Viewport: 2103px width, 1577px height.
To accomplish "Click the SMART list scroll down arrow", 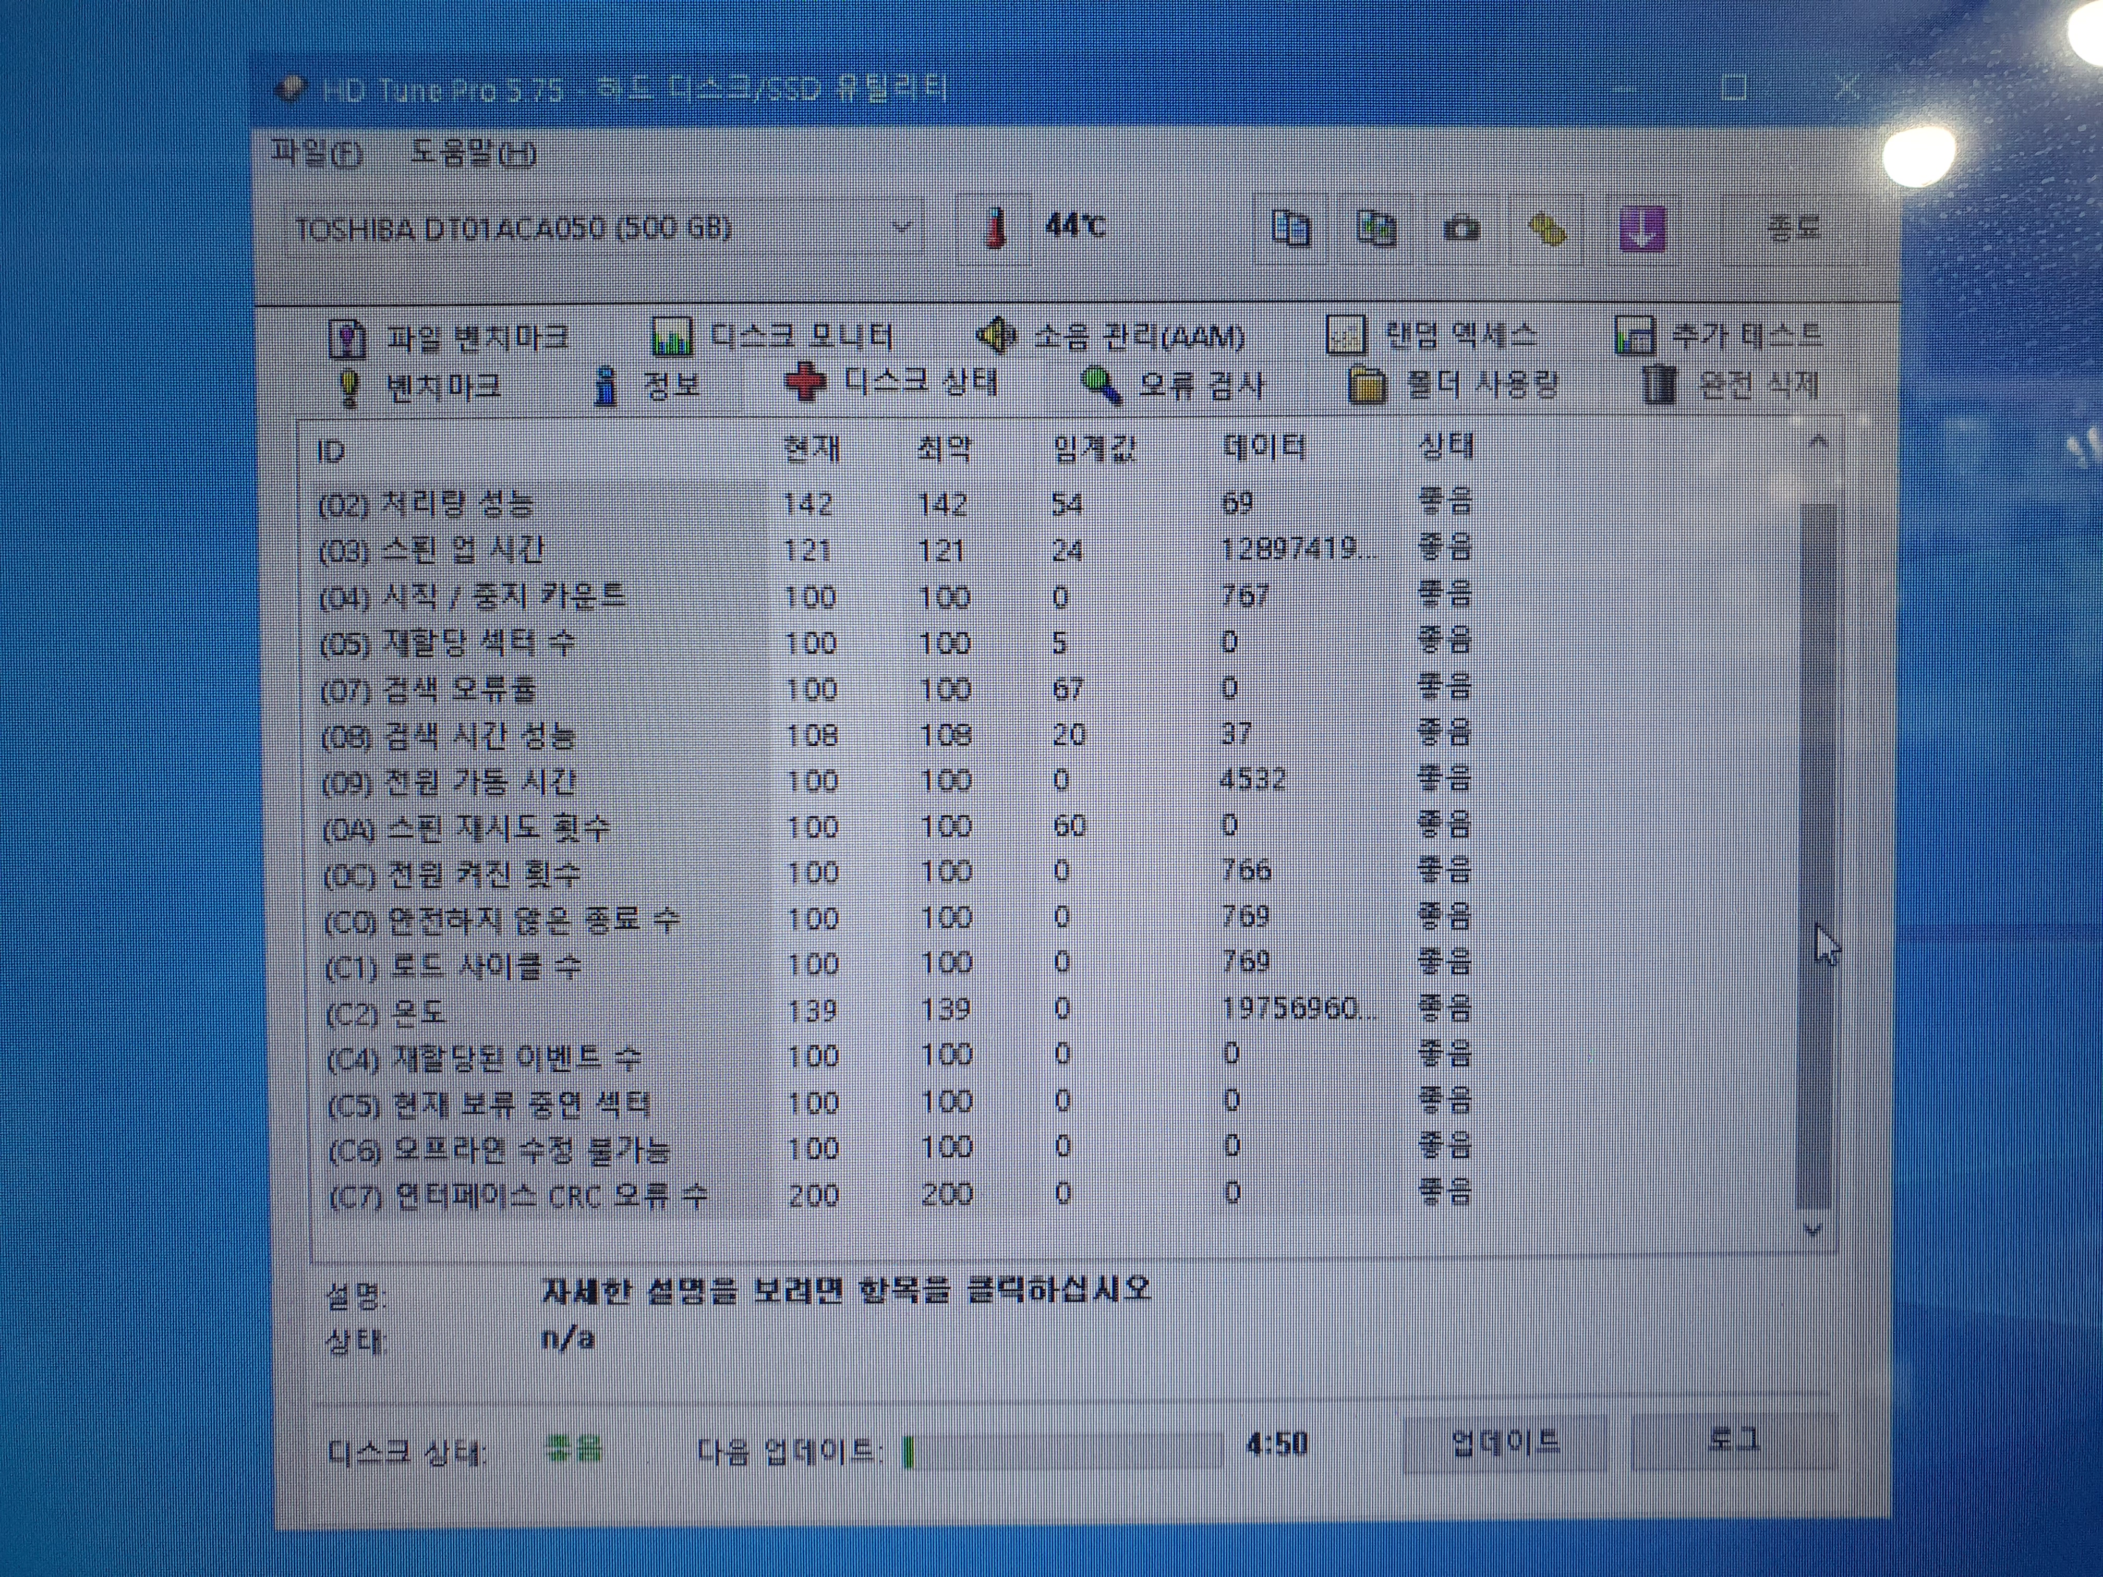I will point(1814,1230).
